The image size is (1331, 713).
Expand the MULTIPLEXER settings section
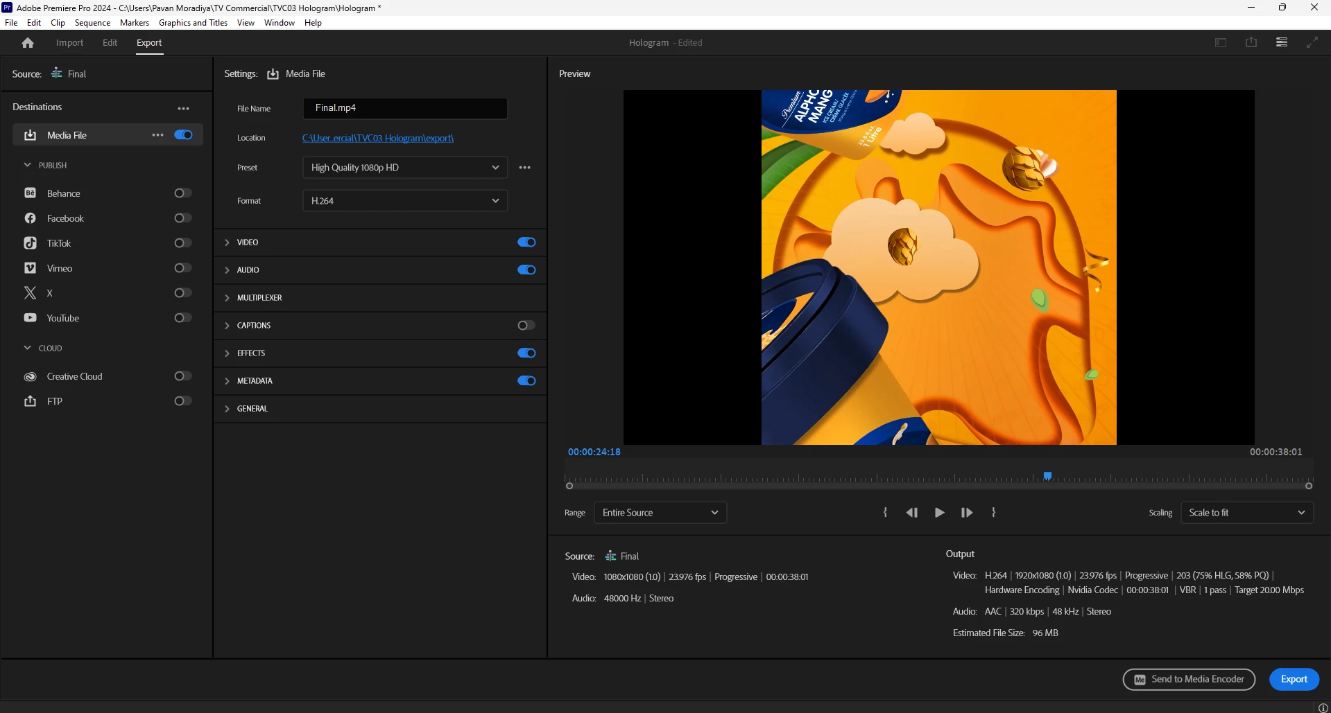[x=227, y=298]
